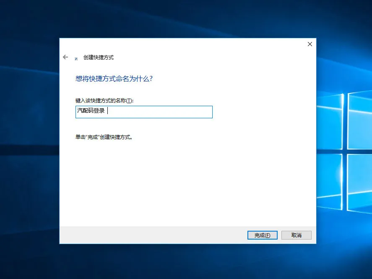Click the 完成(F) button to finish
Image resolution: width=372 pixels, height=279 pixels.
pyautogui.click(x=263, y=235)
